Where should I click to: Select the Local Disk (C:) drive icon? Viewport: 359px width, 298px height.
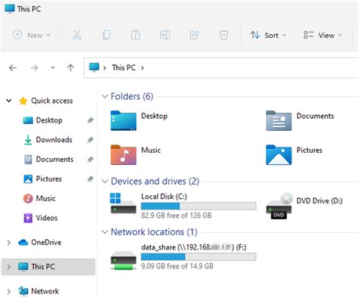pyautogui.click(x=123, y=203)
